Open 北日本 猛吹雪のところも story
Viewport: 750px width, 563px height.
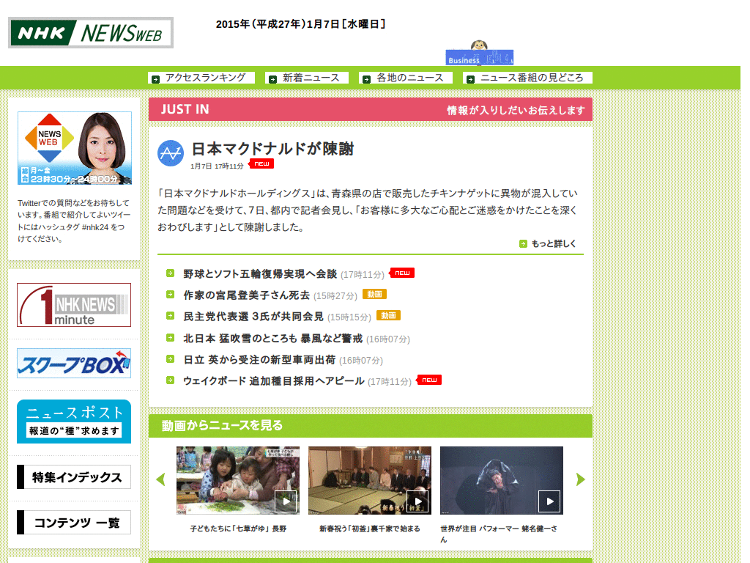click(x=272, y=339)
